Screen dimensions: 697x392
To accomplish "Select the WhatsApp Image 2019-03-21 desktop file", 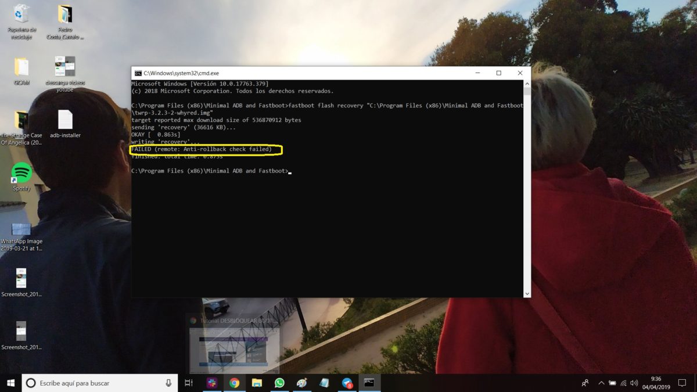I will 21,236.
